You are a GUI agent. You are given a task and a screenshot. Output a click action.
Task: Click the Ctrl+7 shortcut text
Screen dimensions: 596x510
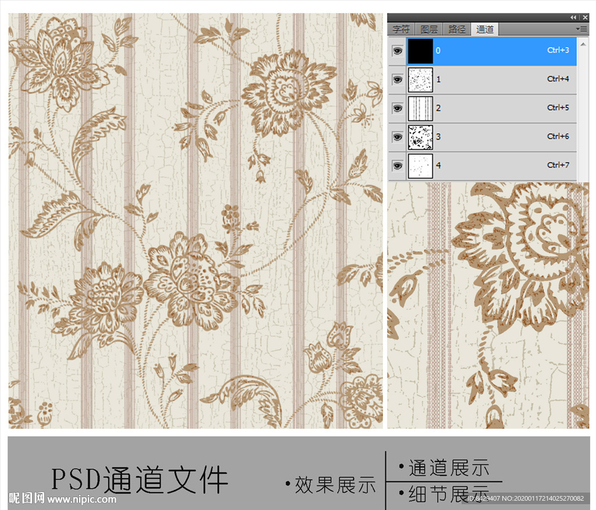tap(558, 165)
